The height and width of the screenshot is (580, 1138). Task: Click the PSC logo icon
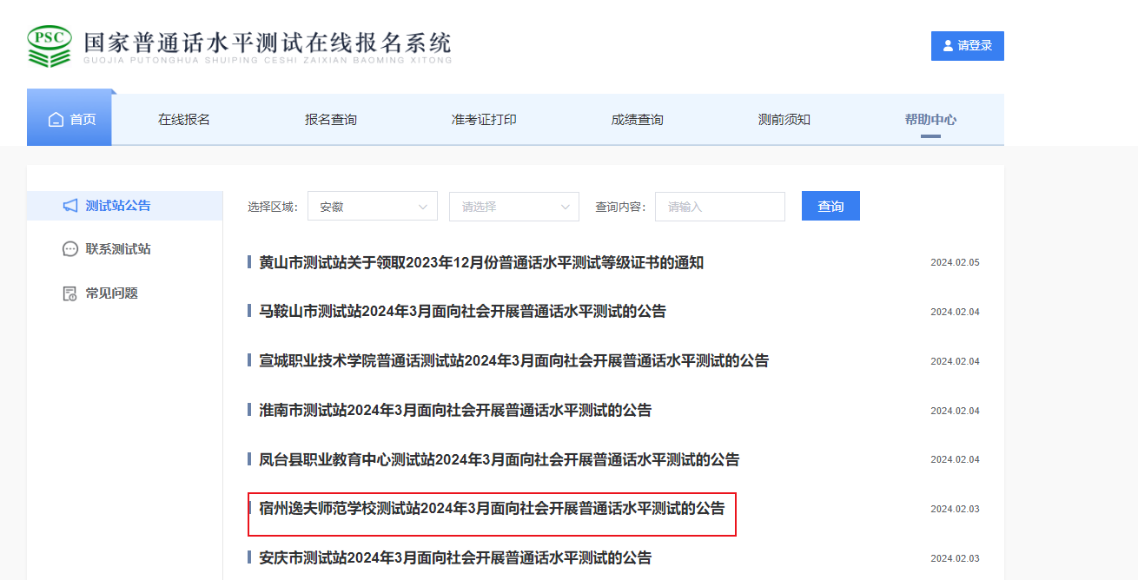tap(50, 46)
